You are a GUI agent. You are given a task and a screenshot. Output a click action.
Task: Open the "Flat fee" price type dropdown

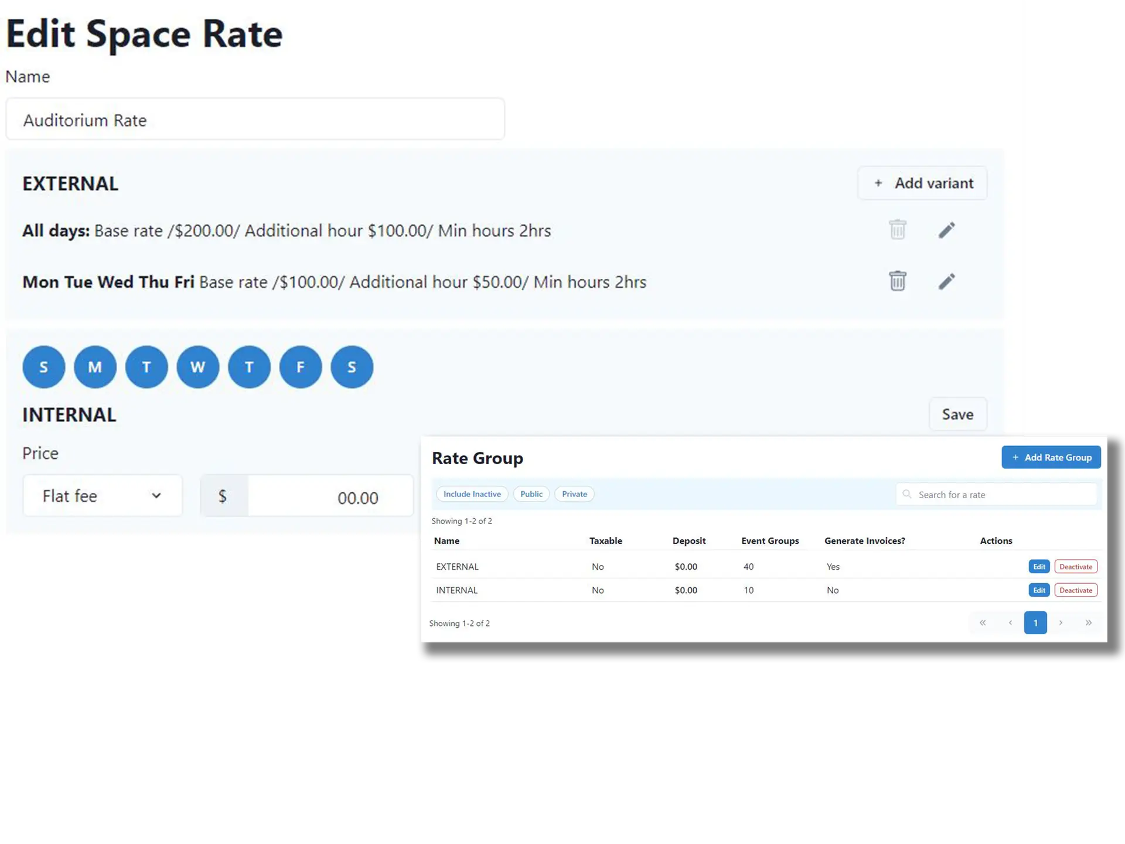103,495
